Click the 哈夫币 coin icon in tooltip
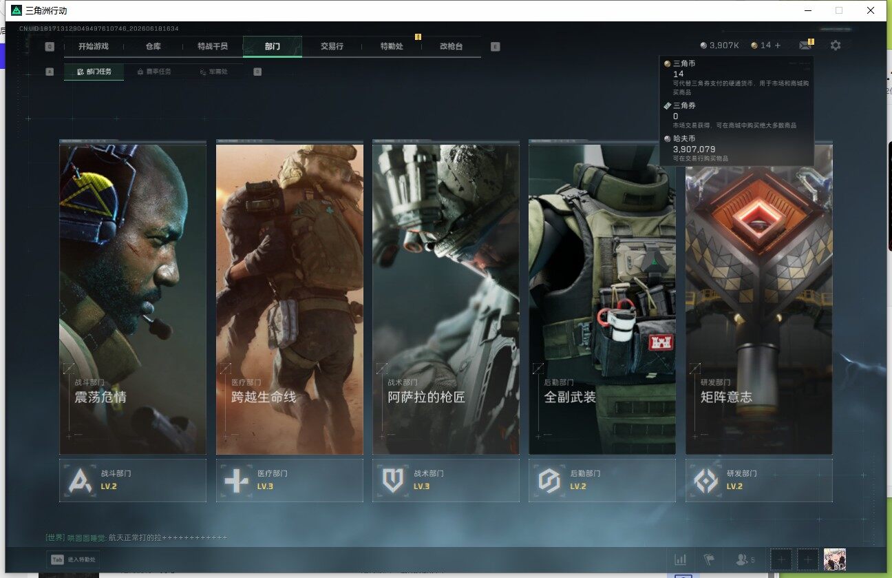This screenshot has height=578, width=892. [x=668, y=138]
